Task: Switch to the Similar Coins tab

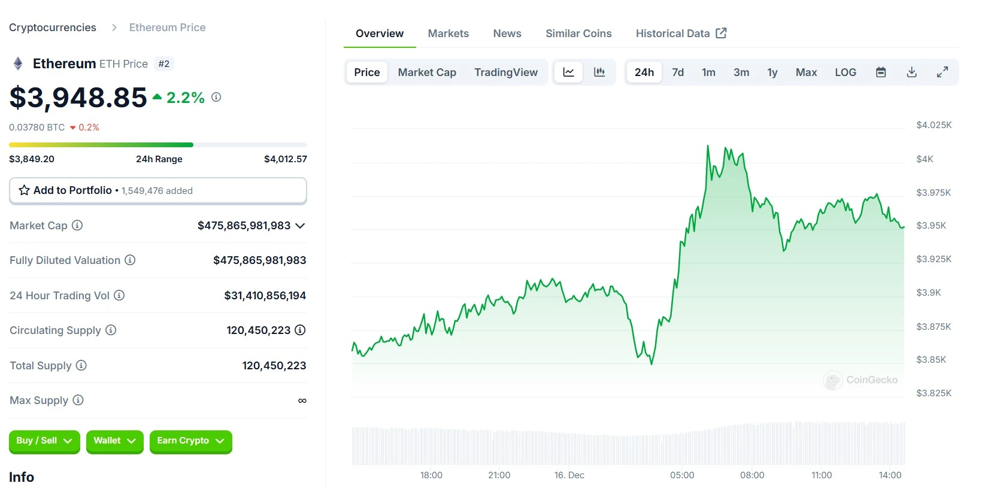Action: 578,34
